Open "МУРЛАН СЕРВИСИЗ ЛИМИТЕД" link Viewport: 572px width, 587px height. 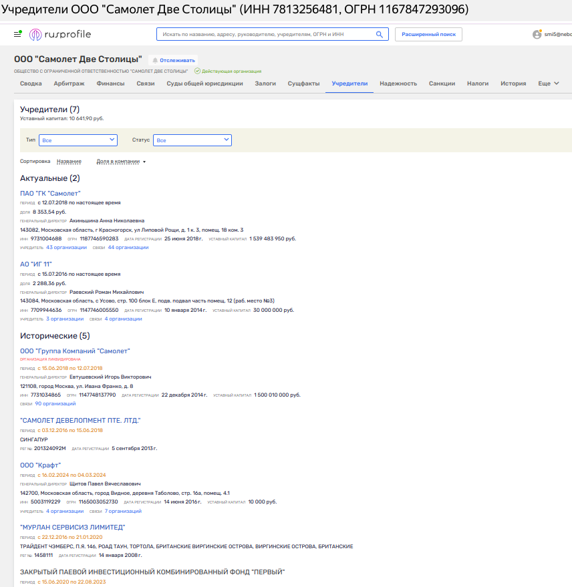coord(73,528)
